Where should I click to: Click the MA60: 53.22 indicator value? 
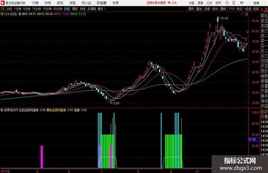coord(78,14)
